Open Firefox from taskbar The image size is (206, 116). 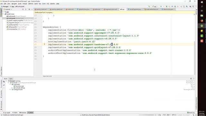pyautogui.click(x=202, y=21)
